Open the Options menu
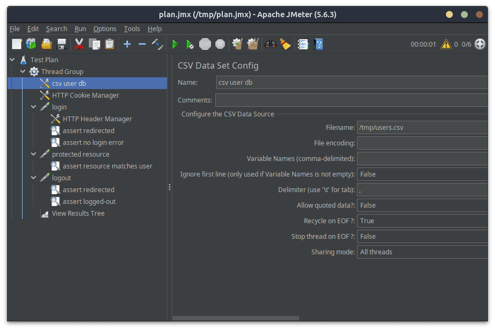495x330 pixels. click(x=105, y=28)
